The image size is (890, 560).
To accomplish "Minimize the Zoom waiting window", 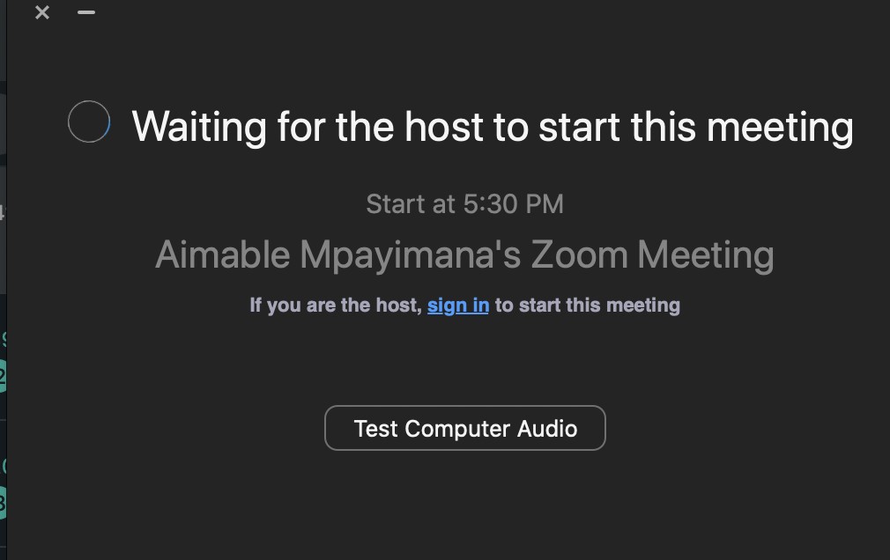I will click(86, 12).
